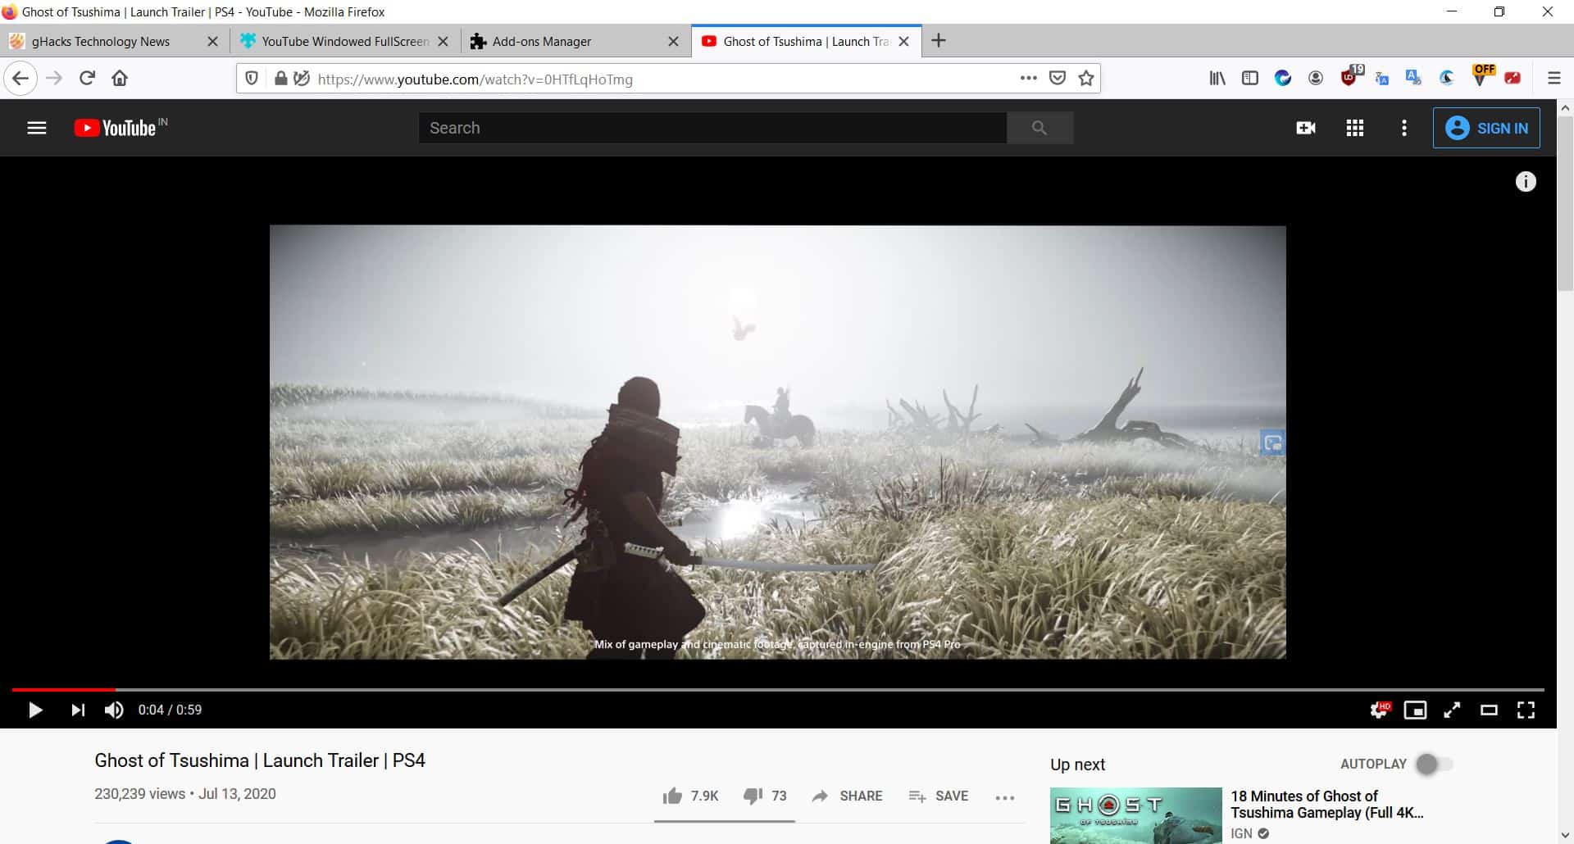Open the YouTube apps grid icon
Image resolution: width=1574 pixels, height=844 pixels.
tap(1355, 128)
